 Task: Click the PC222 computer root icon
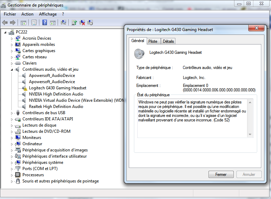11,32
